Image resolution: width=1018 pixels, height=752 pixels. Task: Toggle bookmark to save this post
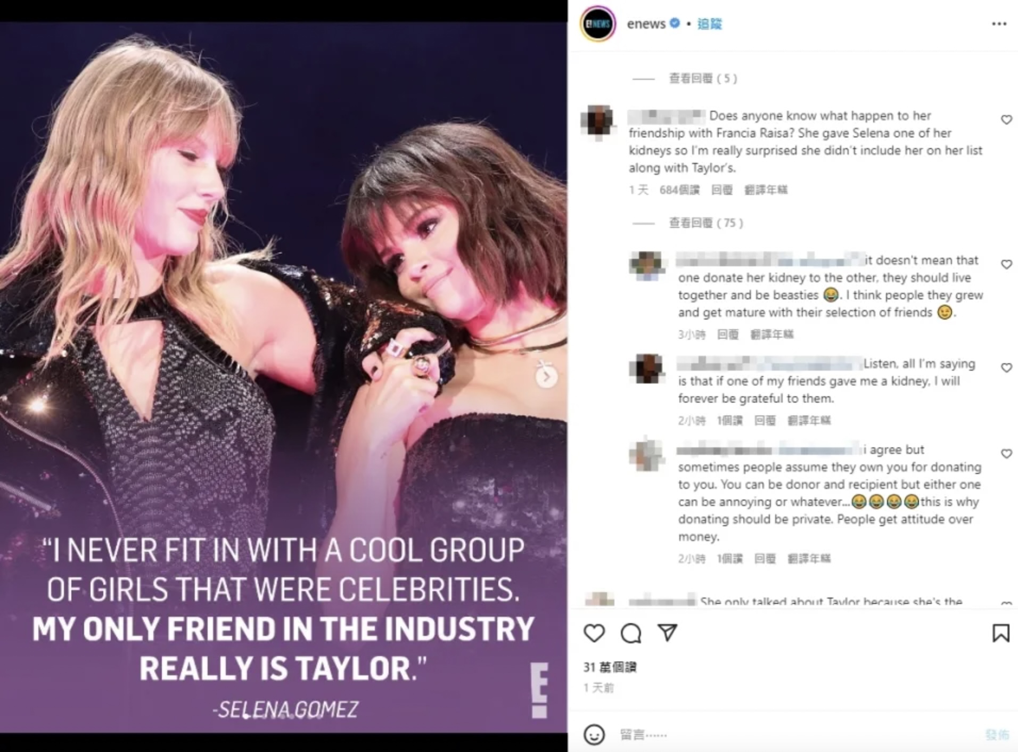[x=1000, y=633]
